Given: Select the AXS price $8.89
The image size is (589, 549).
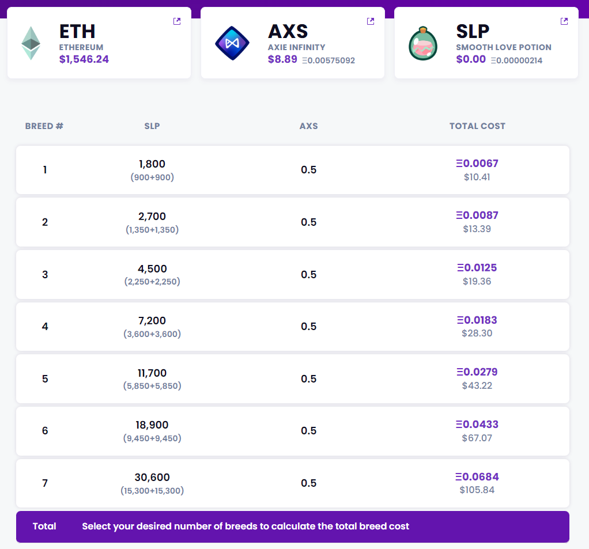Looking at the screenshot, I should click(282, 59).
